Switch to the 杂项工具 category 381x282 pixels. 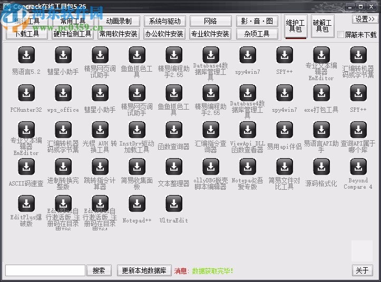pyautogui.click(x=257, y=34)
